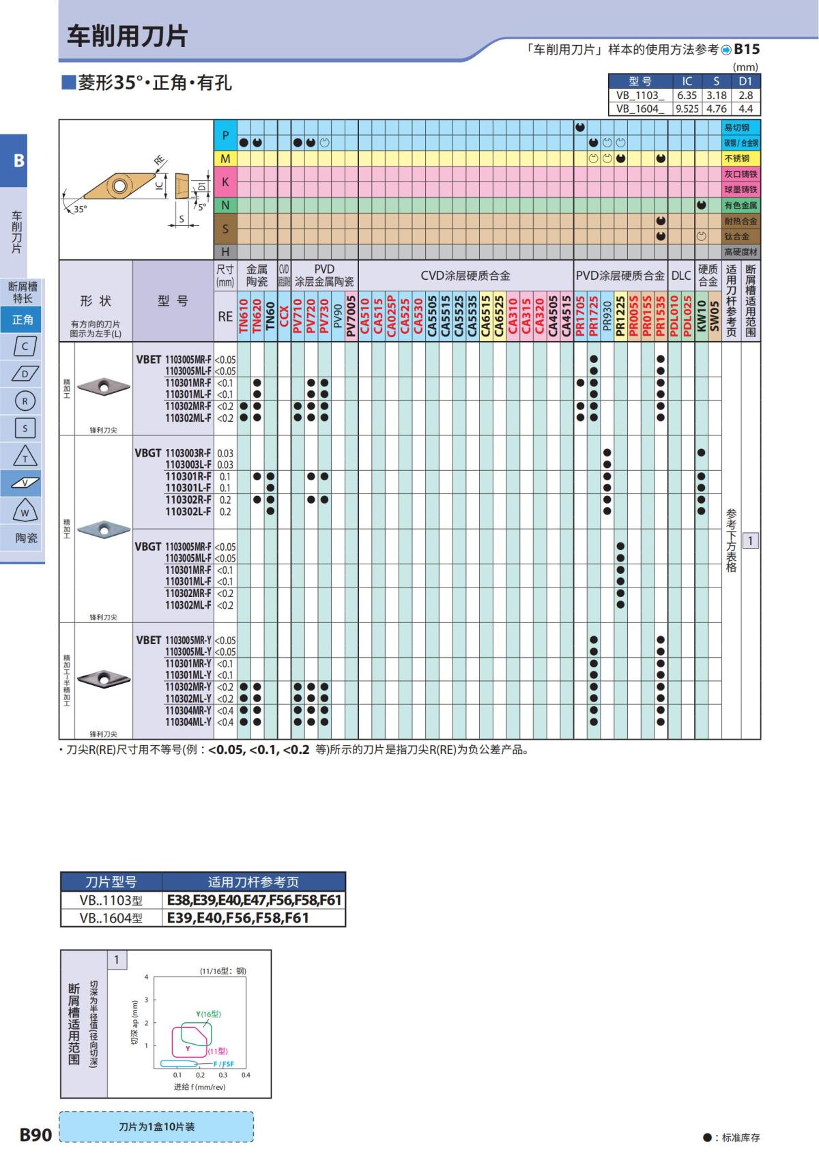Screen dimensions: 819x1158
Task: Click the PVD涂层硬质合金 group header
Action: (x=620, y=276)
